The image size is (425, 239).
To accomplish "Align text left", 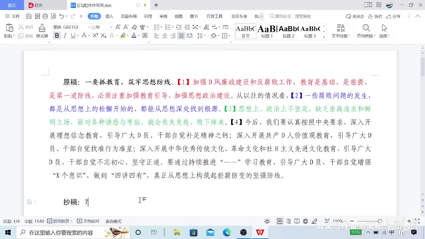I will (x=157, y=36).
